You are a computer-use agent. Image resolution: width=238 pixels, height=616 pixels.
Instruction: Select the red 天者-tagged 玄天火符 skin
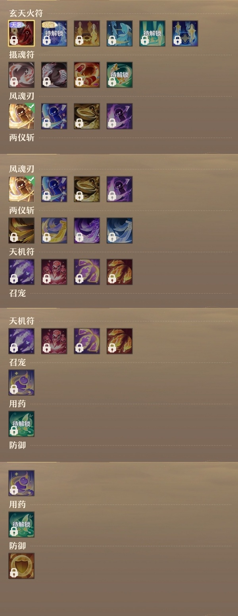click(x=21, y=33)
